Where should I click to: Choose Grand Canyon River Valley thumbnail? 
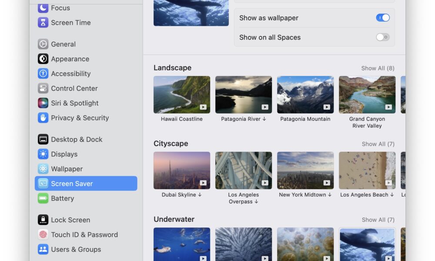367,94
